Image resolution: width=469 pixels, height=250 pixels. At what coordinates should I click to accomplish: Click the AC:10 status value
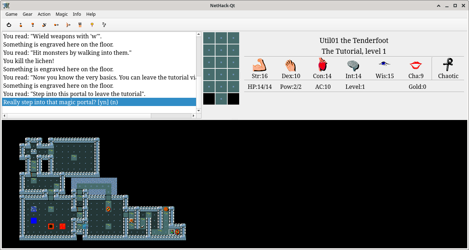322,87
